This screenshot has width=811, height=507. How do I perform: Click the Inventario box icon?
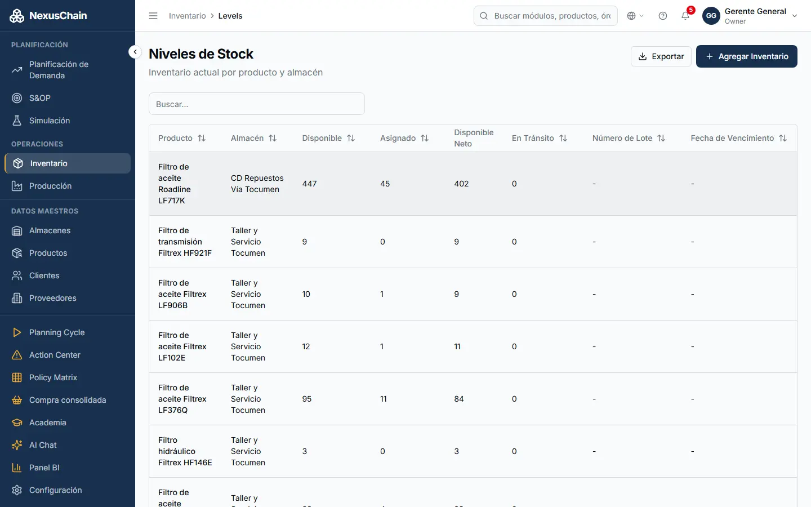18,163
